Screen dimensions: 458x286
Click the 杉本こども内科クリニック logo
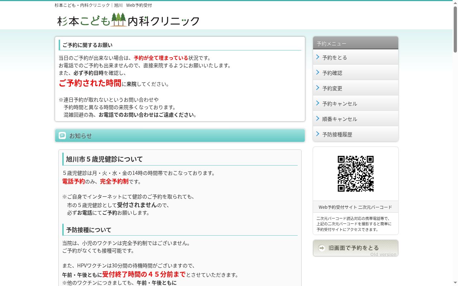point(128,20)
